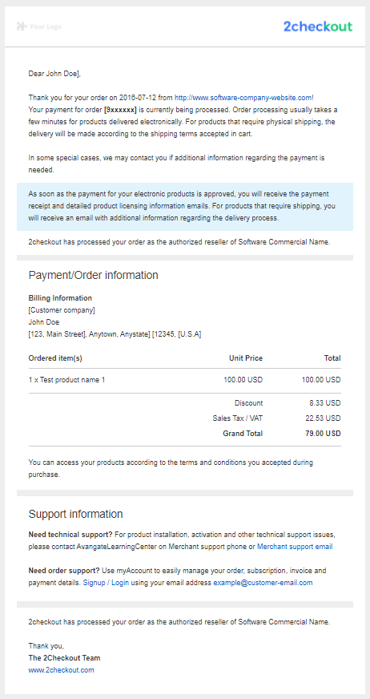Click The 2Checkout Team signature text

tap(65, 657)
